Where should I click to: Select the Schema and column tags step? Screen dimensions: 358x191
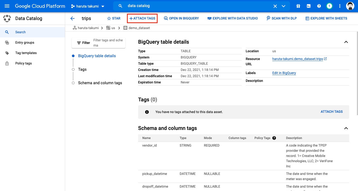coord(100,83)
